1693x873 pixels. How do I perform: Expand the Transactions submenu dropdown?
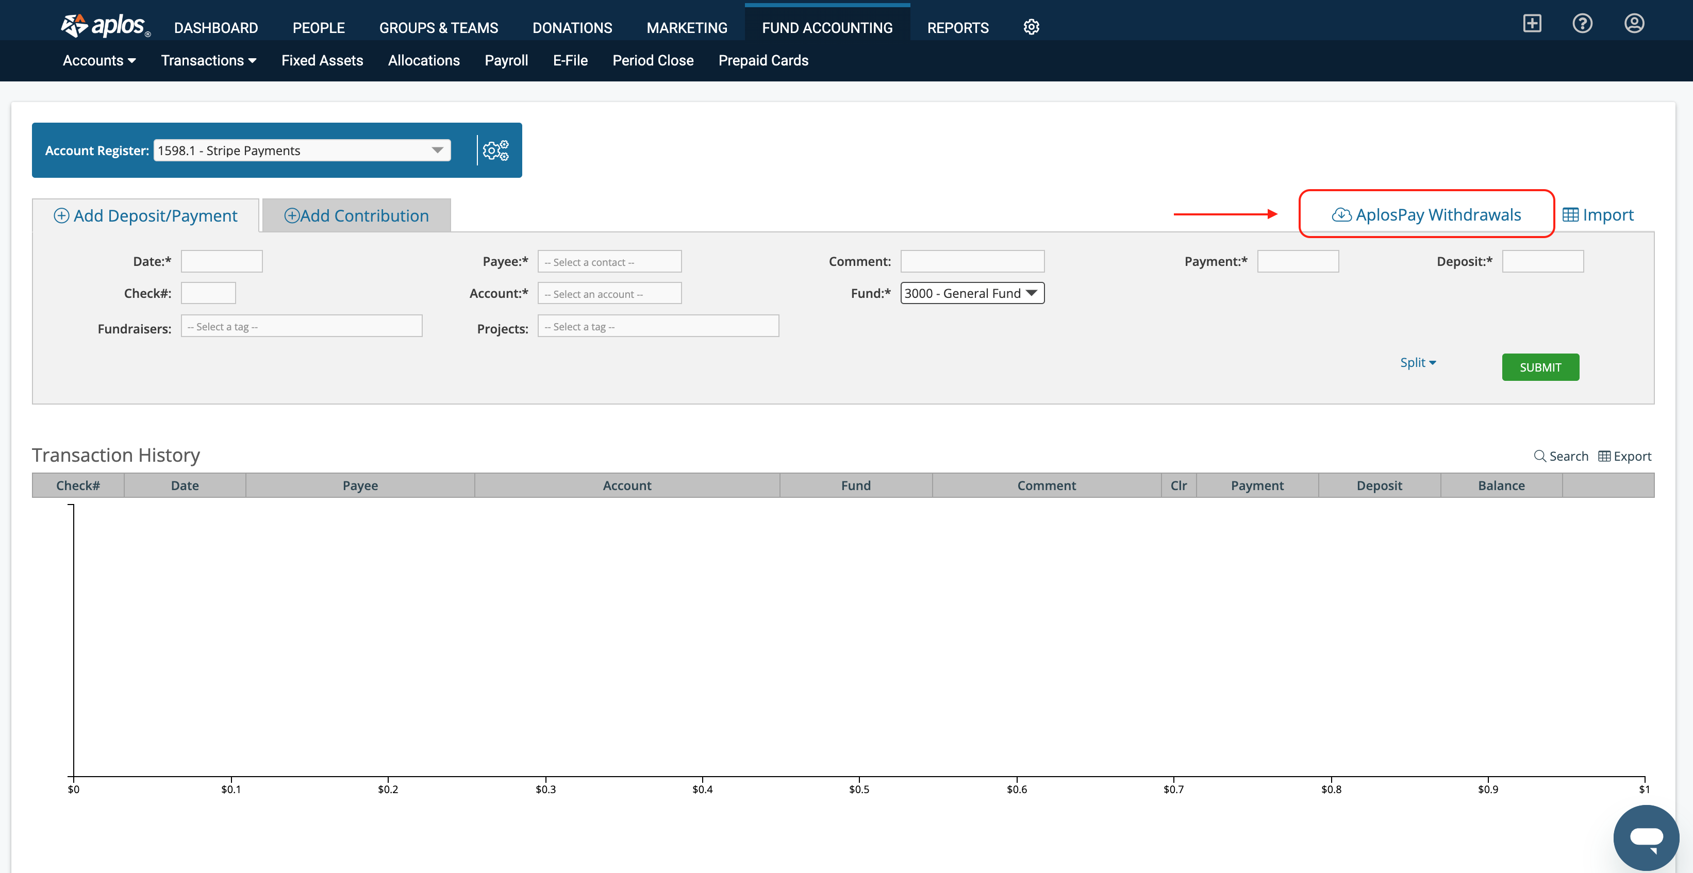point(208,60)
